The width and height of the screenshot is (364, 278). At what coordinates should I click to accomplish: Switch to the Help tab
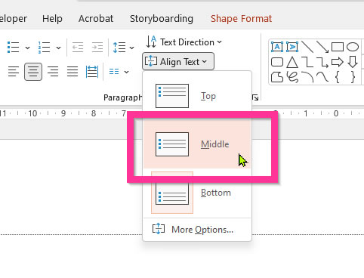point(52,19)
